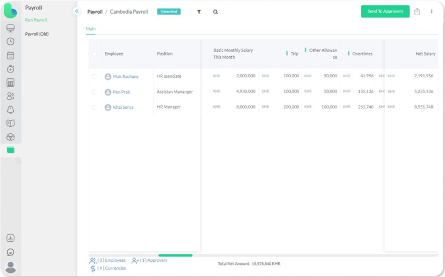Switch to the Main tab
Viewport: 445px width, 277px height.
pos(91,28)
